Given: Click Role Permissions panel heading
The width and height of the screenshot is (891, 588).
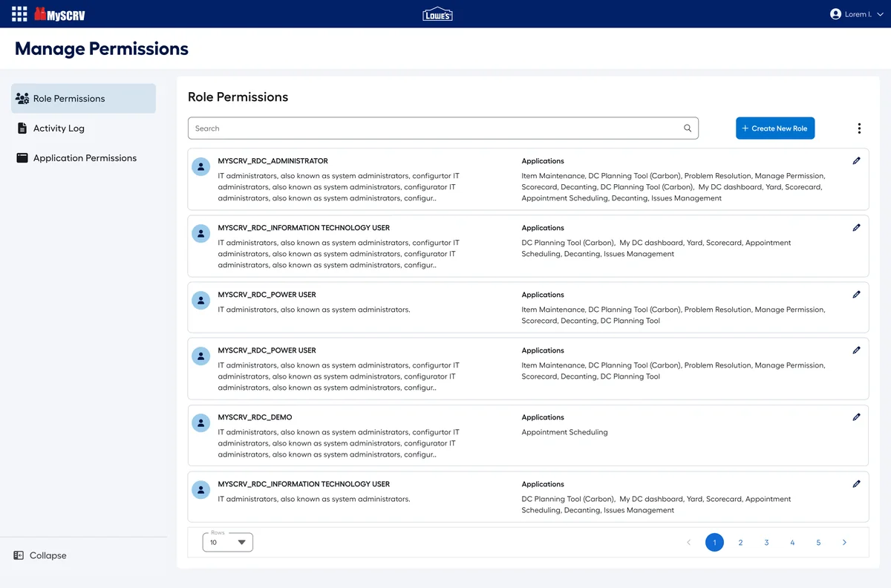Looking at the screenshot, I should (x=238, y=97).
